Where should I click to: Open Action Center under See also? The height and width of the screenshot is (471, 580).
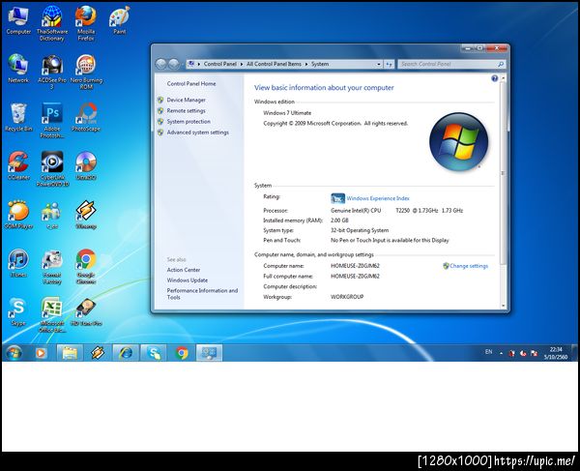click(184, 270)
